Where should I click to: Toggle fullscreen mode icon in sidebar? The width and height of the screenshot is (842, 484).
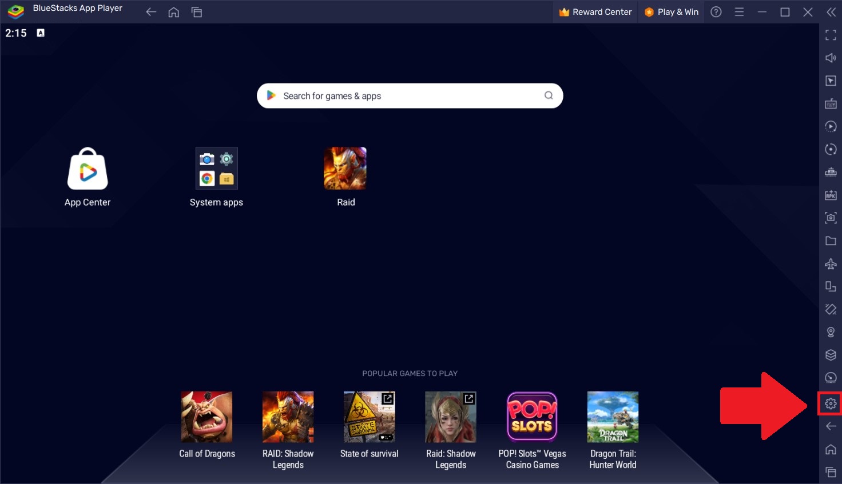[831, 35]
